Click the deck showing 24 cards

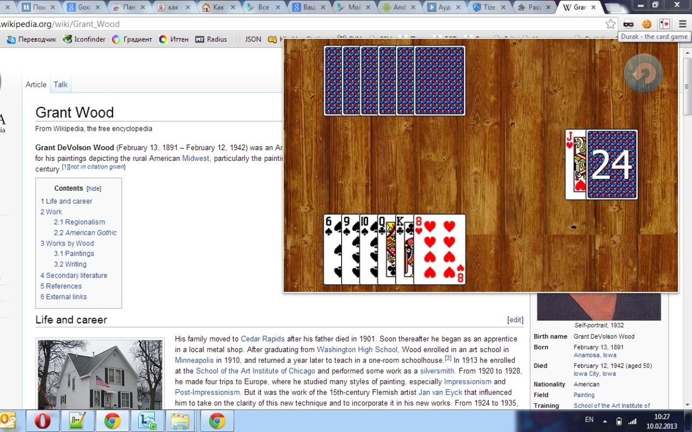tap(611, 165)
